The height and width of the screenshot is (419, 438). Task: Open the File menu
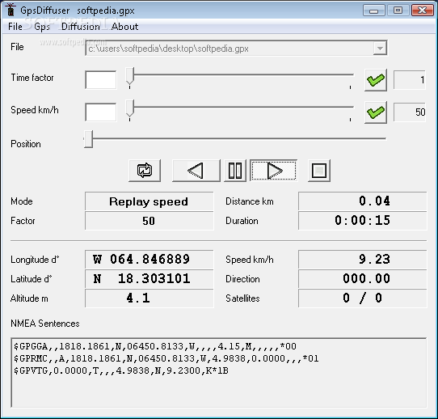pyautogui.click(x=15, y=27)
